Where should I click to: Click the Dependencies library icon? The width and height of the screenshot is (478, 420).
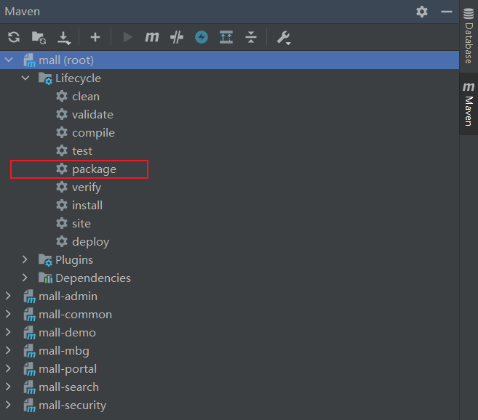point(45,278)
